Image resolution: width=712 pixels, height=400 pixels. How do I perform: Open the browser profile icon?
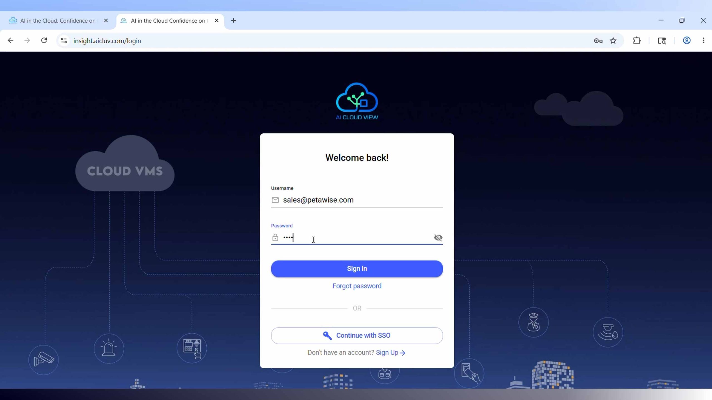pyautogui.click(x=686, y=41)
